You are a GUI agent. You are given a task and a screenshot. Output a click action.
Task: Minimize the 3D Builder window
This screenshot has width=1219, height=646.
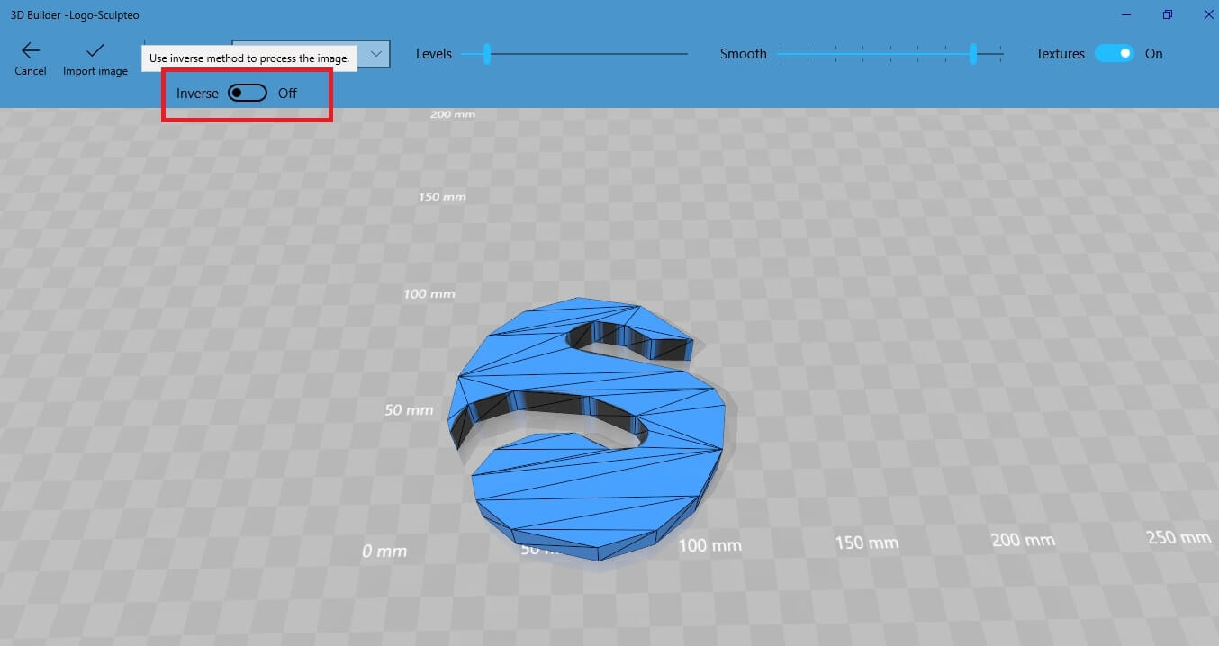click(x=1126, y=14)
